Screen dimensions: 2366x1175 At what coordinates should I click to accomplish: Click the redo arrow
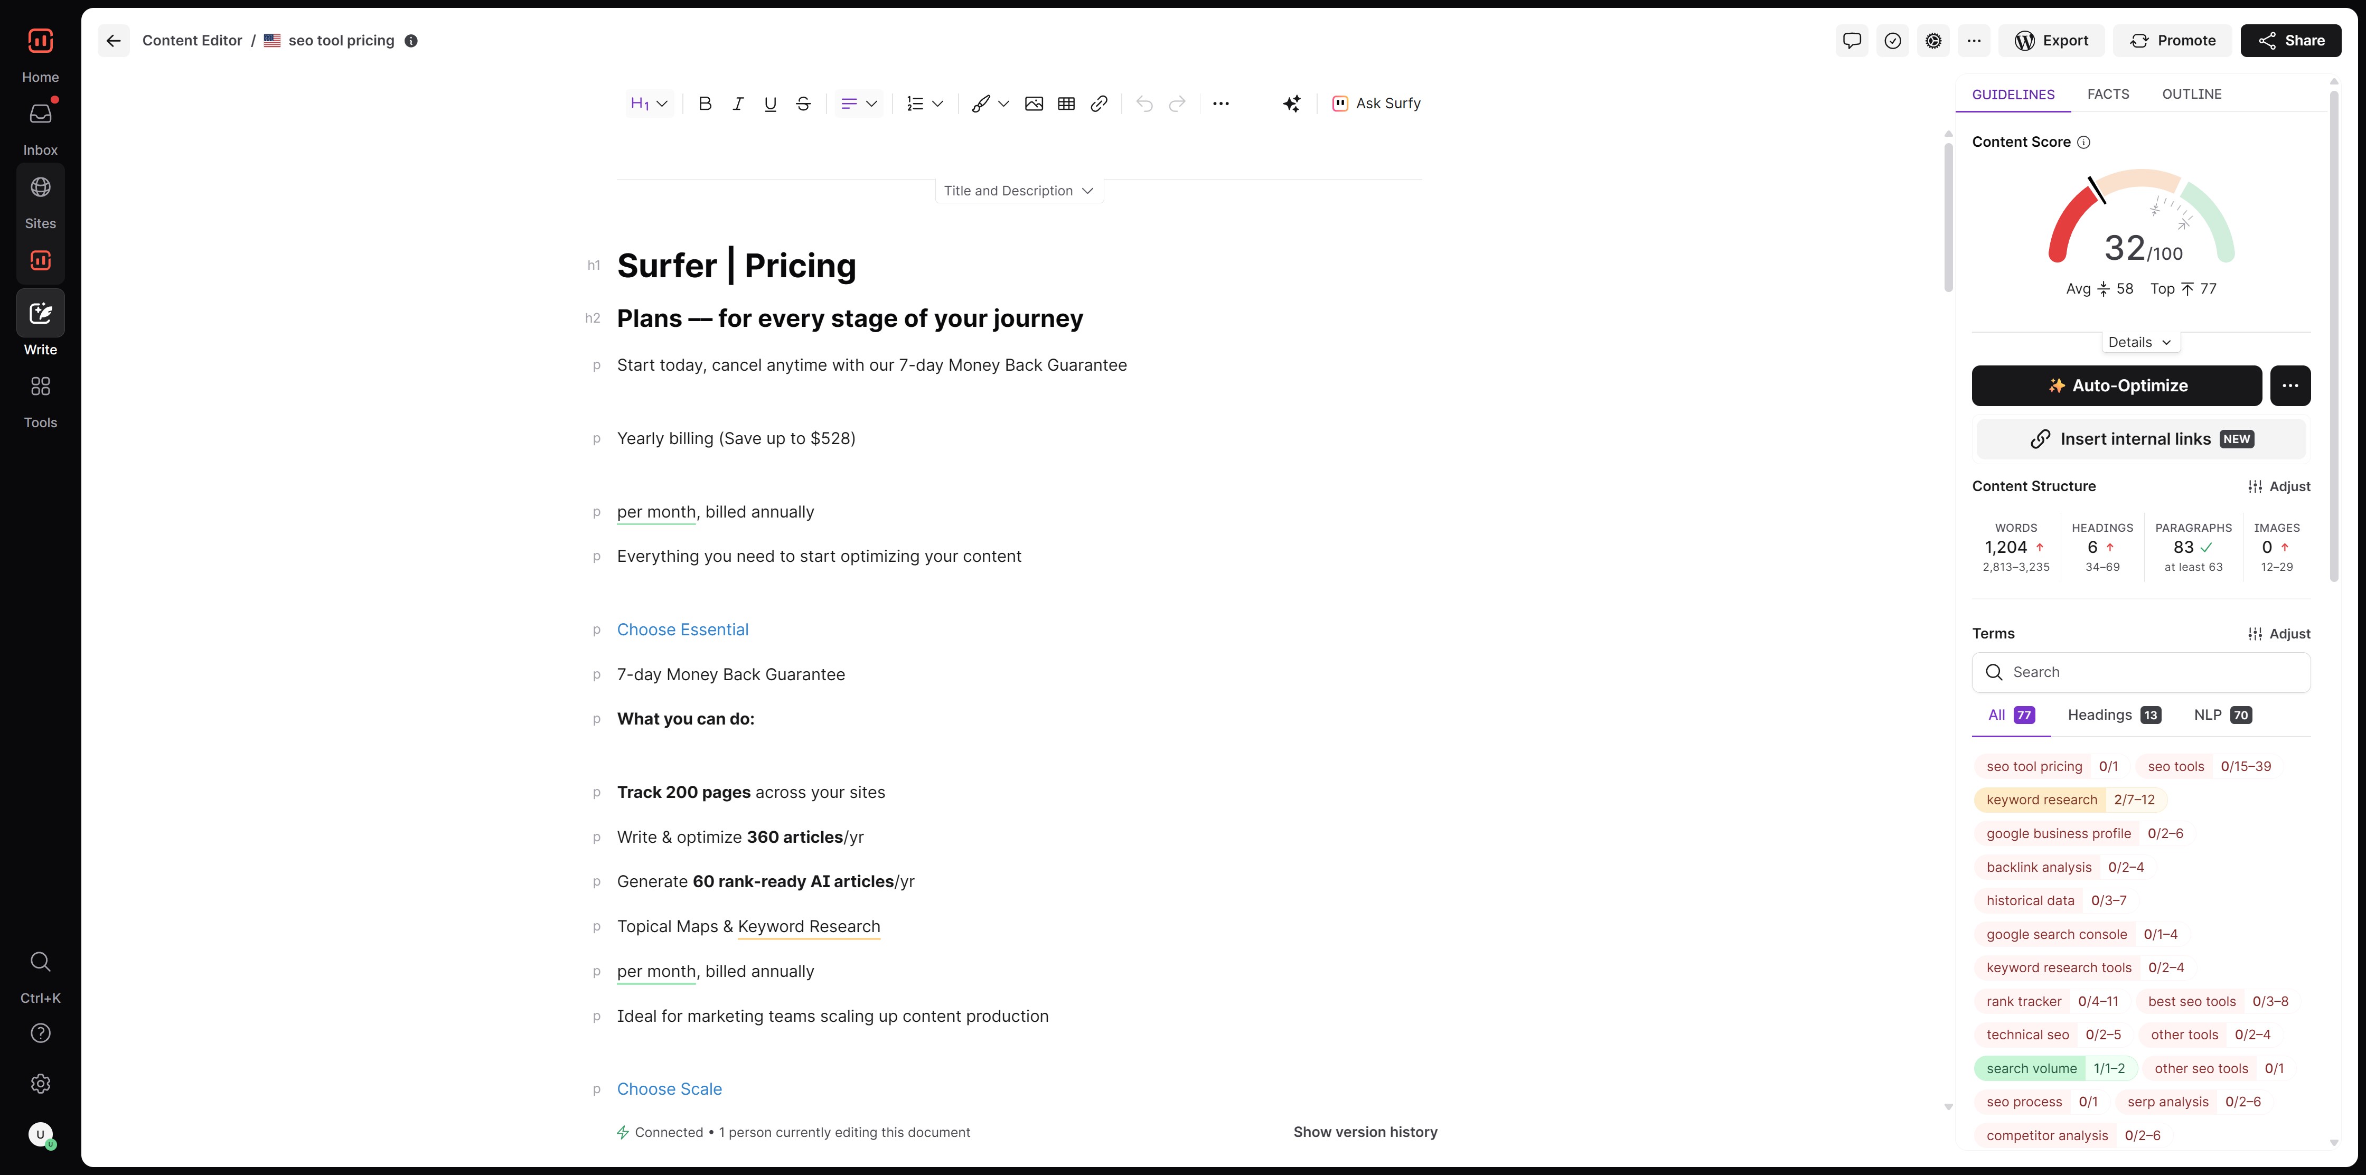tap(1177, 104)
